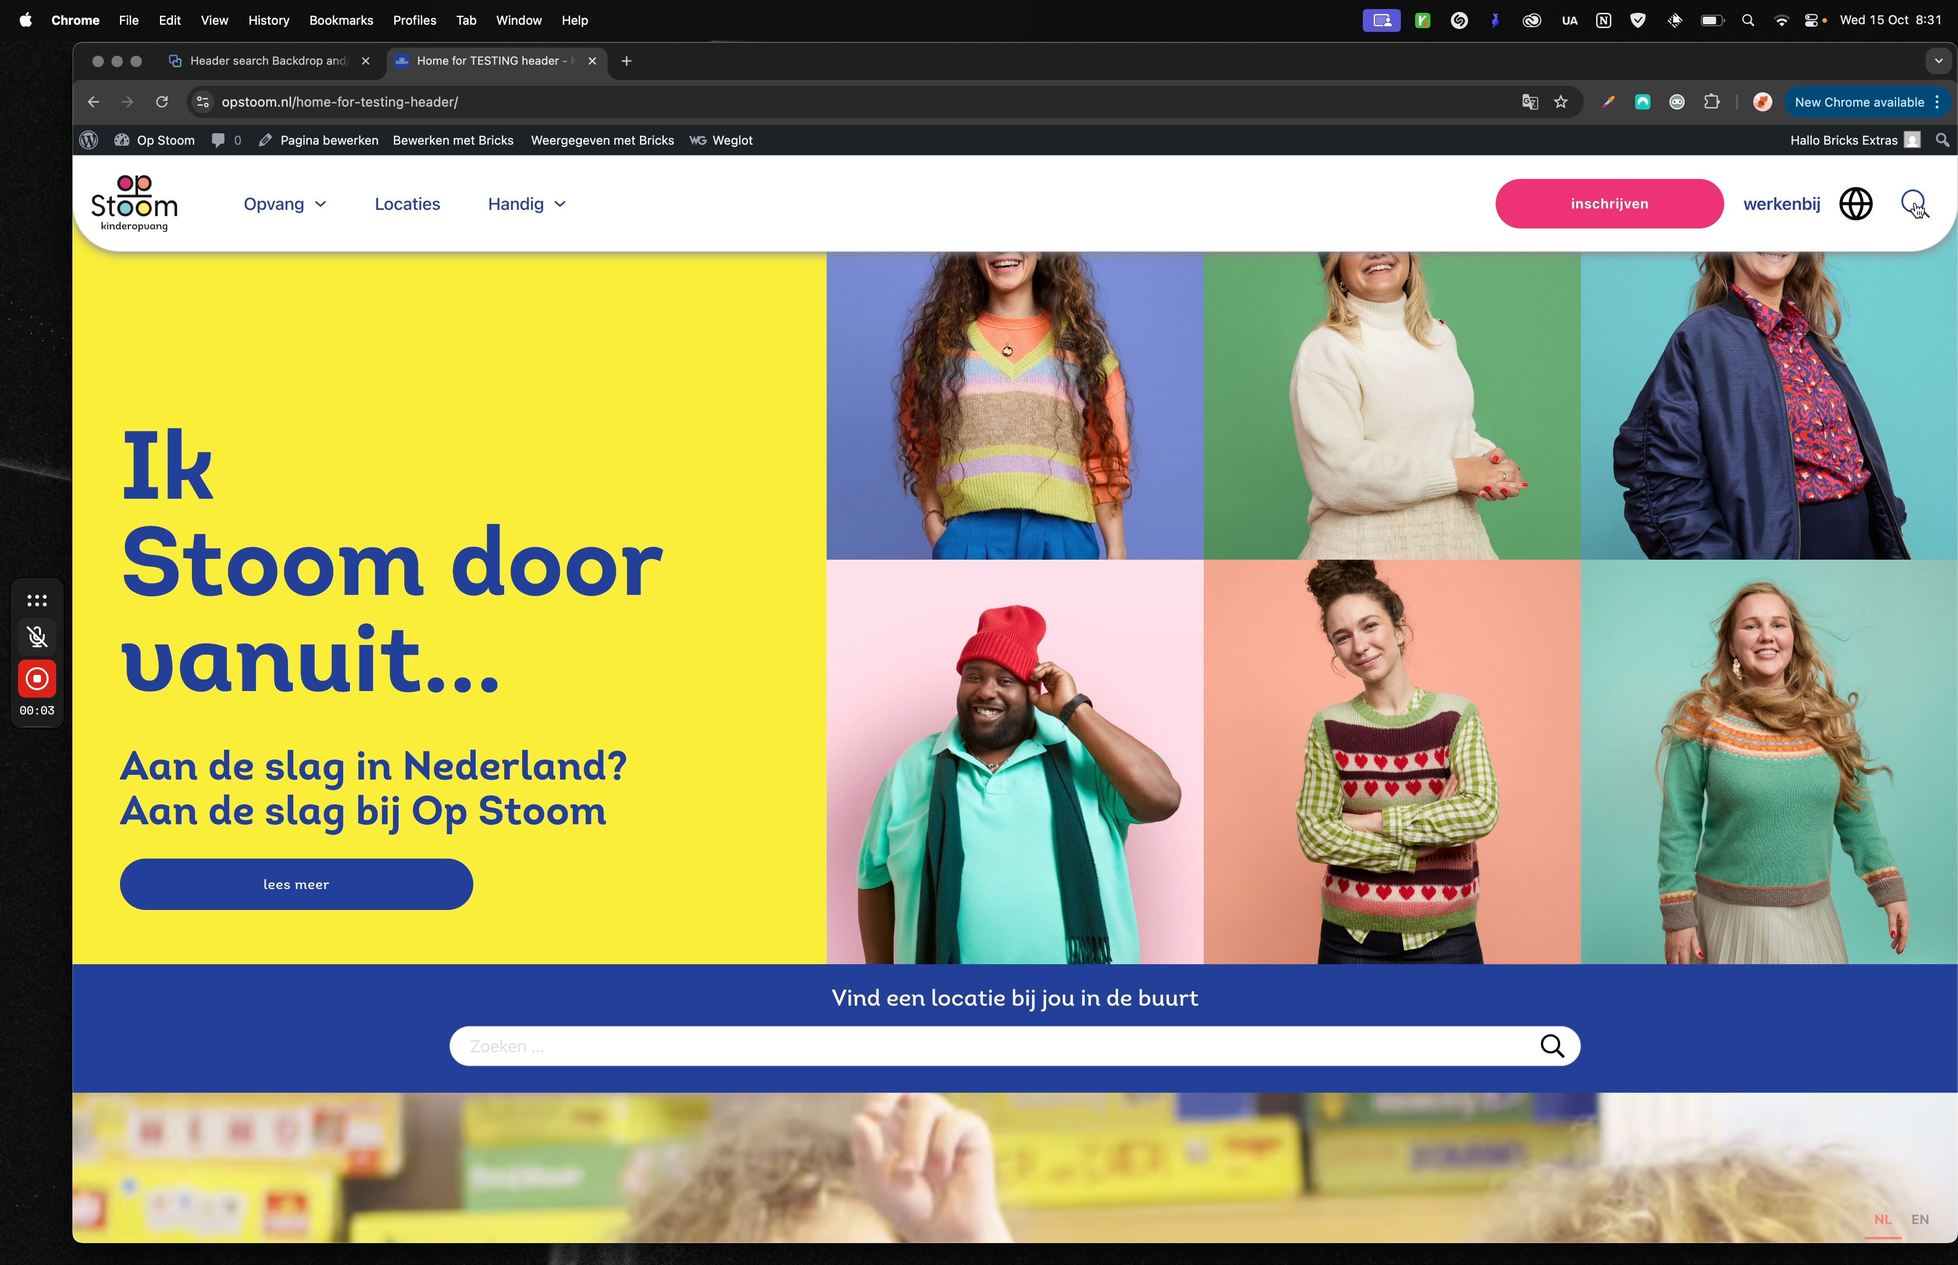1958x1265 pixels.
Task: Open Chrome tab search dropdown arrow
Action: [x=1938, y=61]
